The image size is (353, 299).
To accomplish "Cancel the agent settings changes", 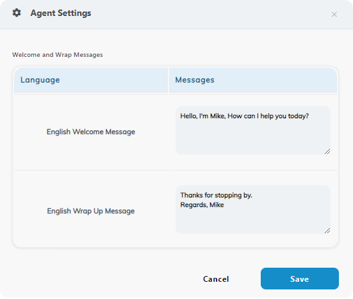I will tap(216, 279).
